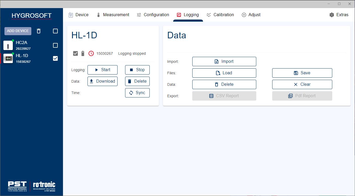Uncheck the HL-1D device checkbox
The height and width of the screenshot is (196, 355).
[55, 58]
